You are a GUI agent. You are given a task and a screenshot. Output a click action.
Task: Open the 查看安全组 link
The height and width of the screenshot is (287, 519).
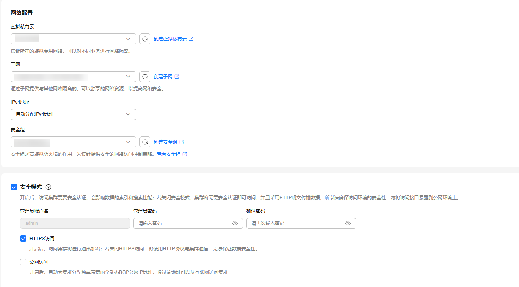[x=169, y=154]
